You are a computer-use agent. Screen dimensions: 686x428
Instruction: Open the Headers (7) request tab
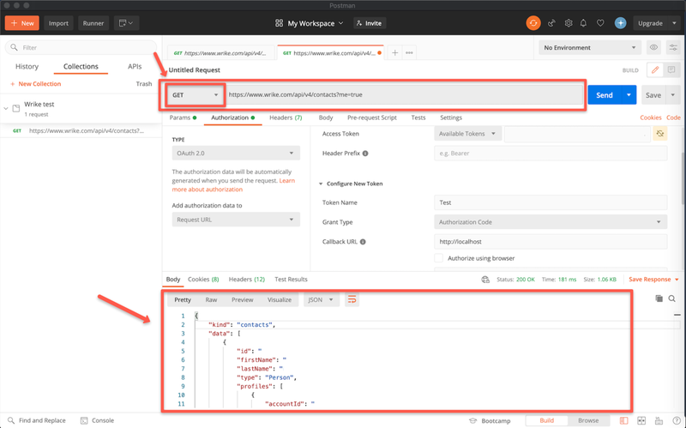click(286, 118)
